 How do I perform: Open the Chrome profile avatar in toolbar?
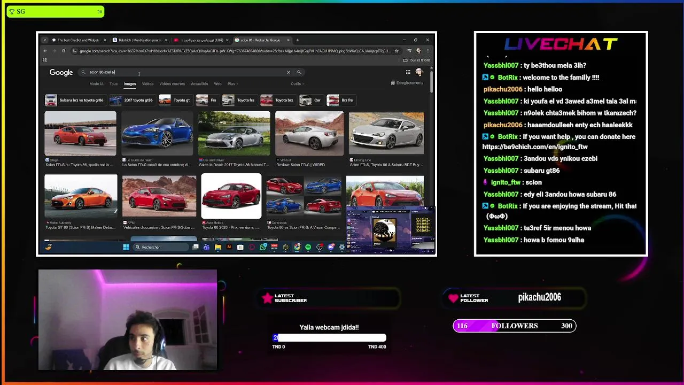pyautogui.click(x=418, y=51)
